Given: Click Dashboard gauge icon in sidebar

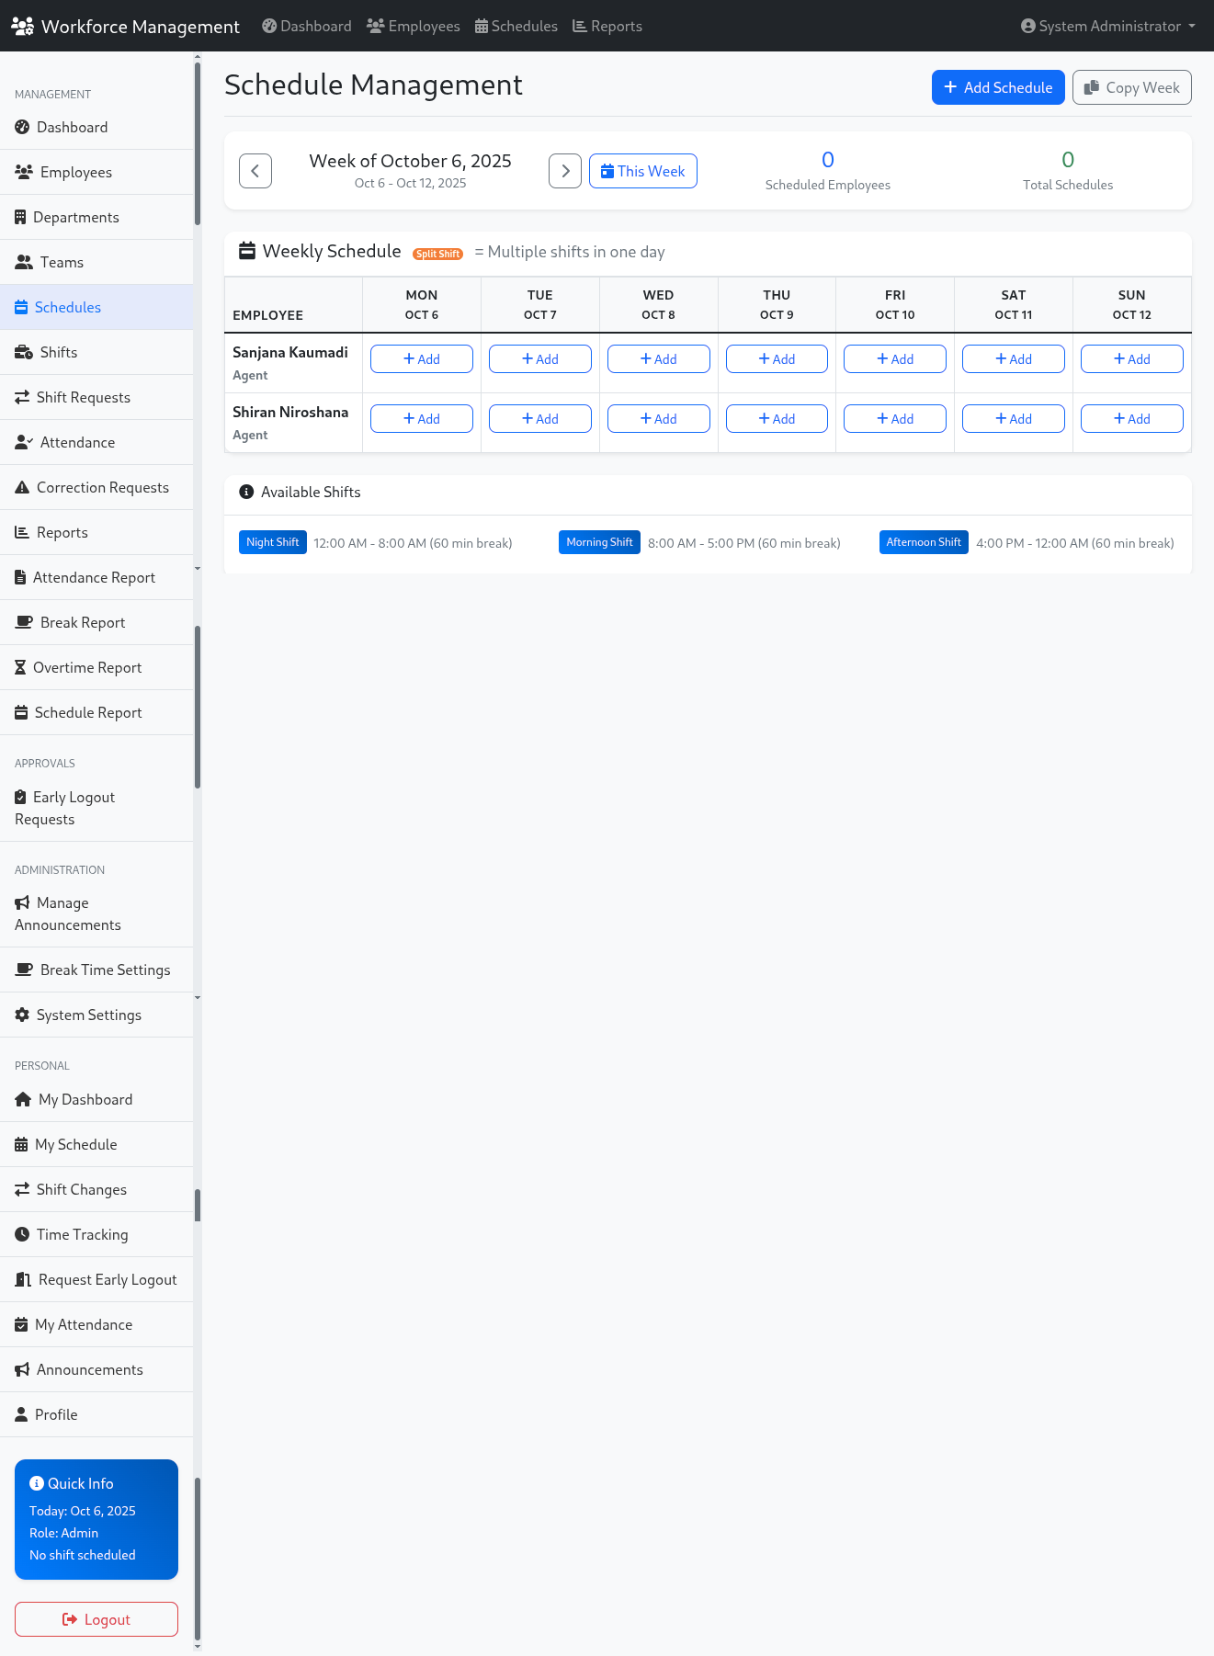Looking at the screenshot, I should [22, 127].
